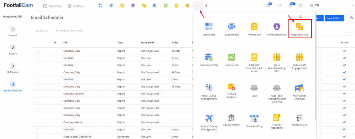
Task: Click Support 360 headset icon in top toolbar
Action: (x=111, y=6)
